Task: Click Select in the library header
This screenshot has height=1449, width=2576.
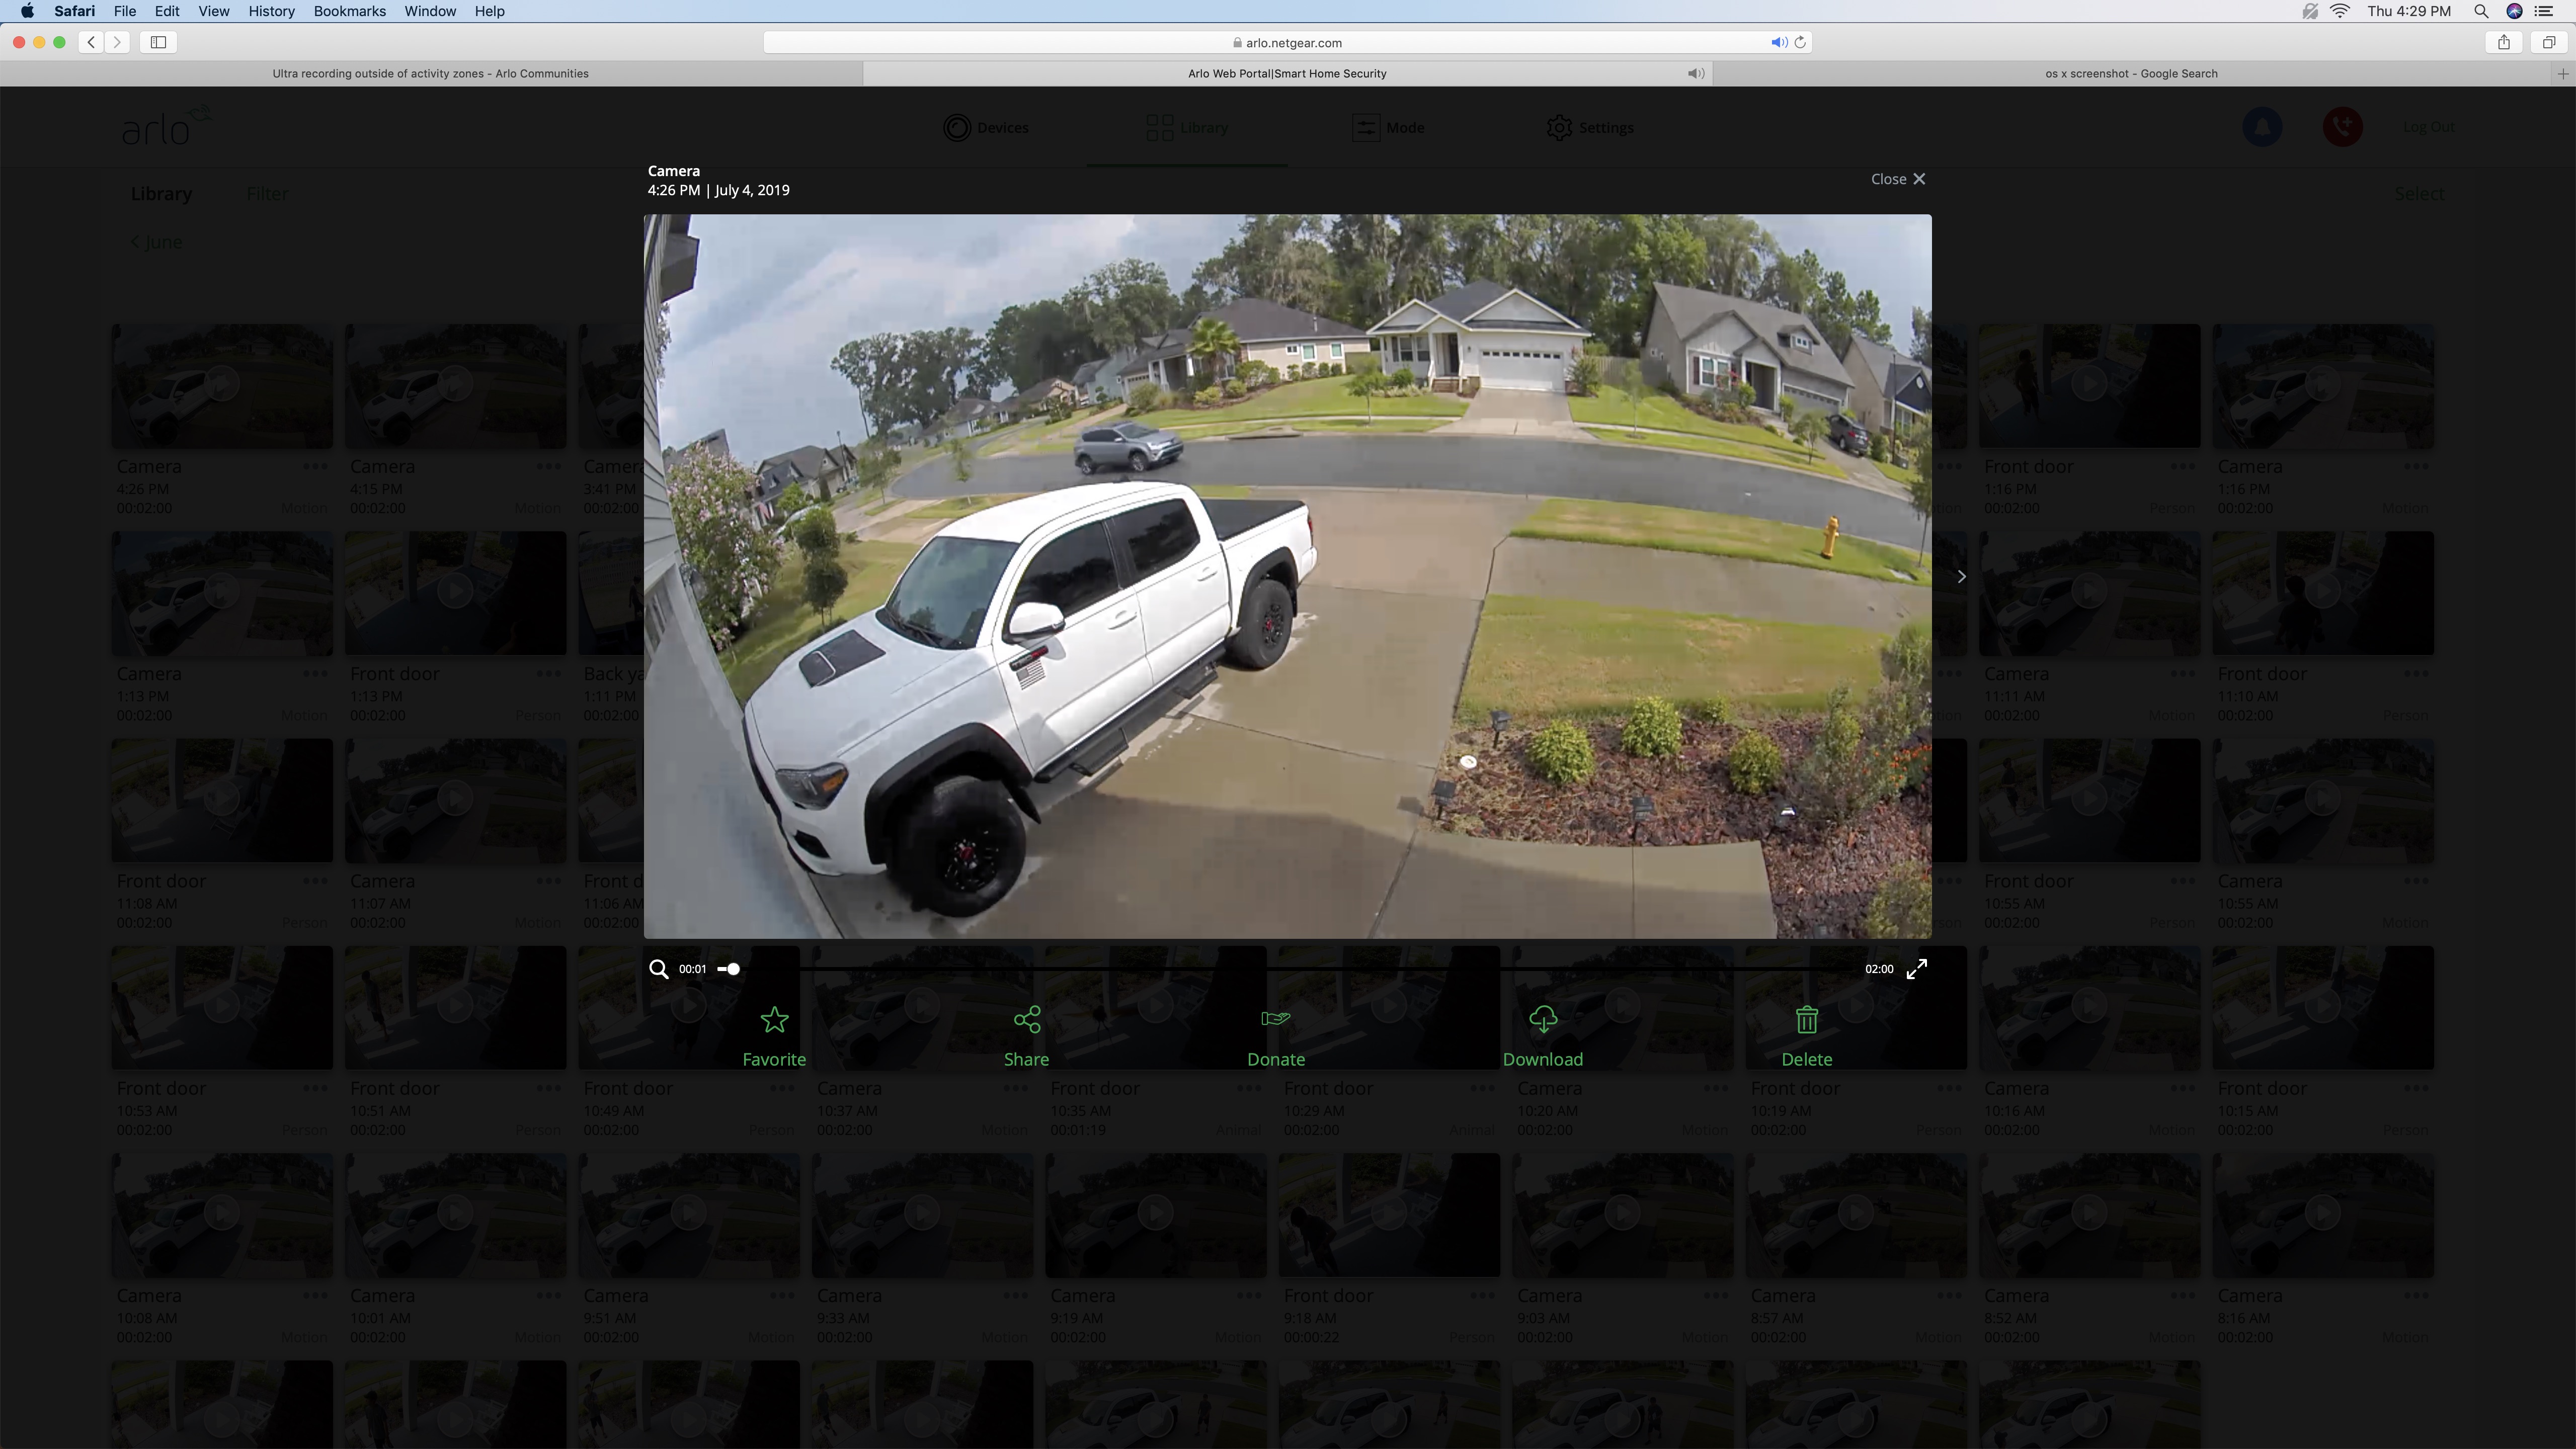Action: (2419, 194)
